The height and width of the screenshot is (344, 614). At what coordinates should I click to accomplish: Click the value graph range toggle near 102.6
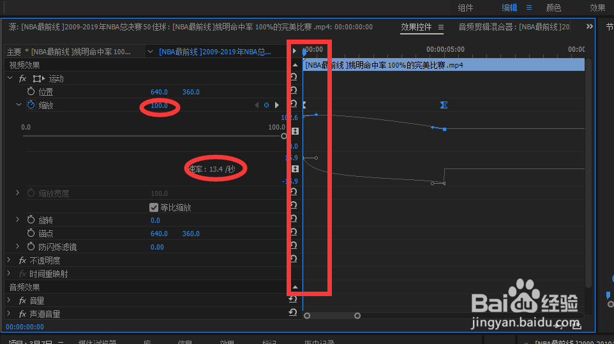[296, 131]
